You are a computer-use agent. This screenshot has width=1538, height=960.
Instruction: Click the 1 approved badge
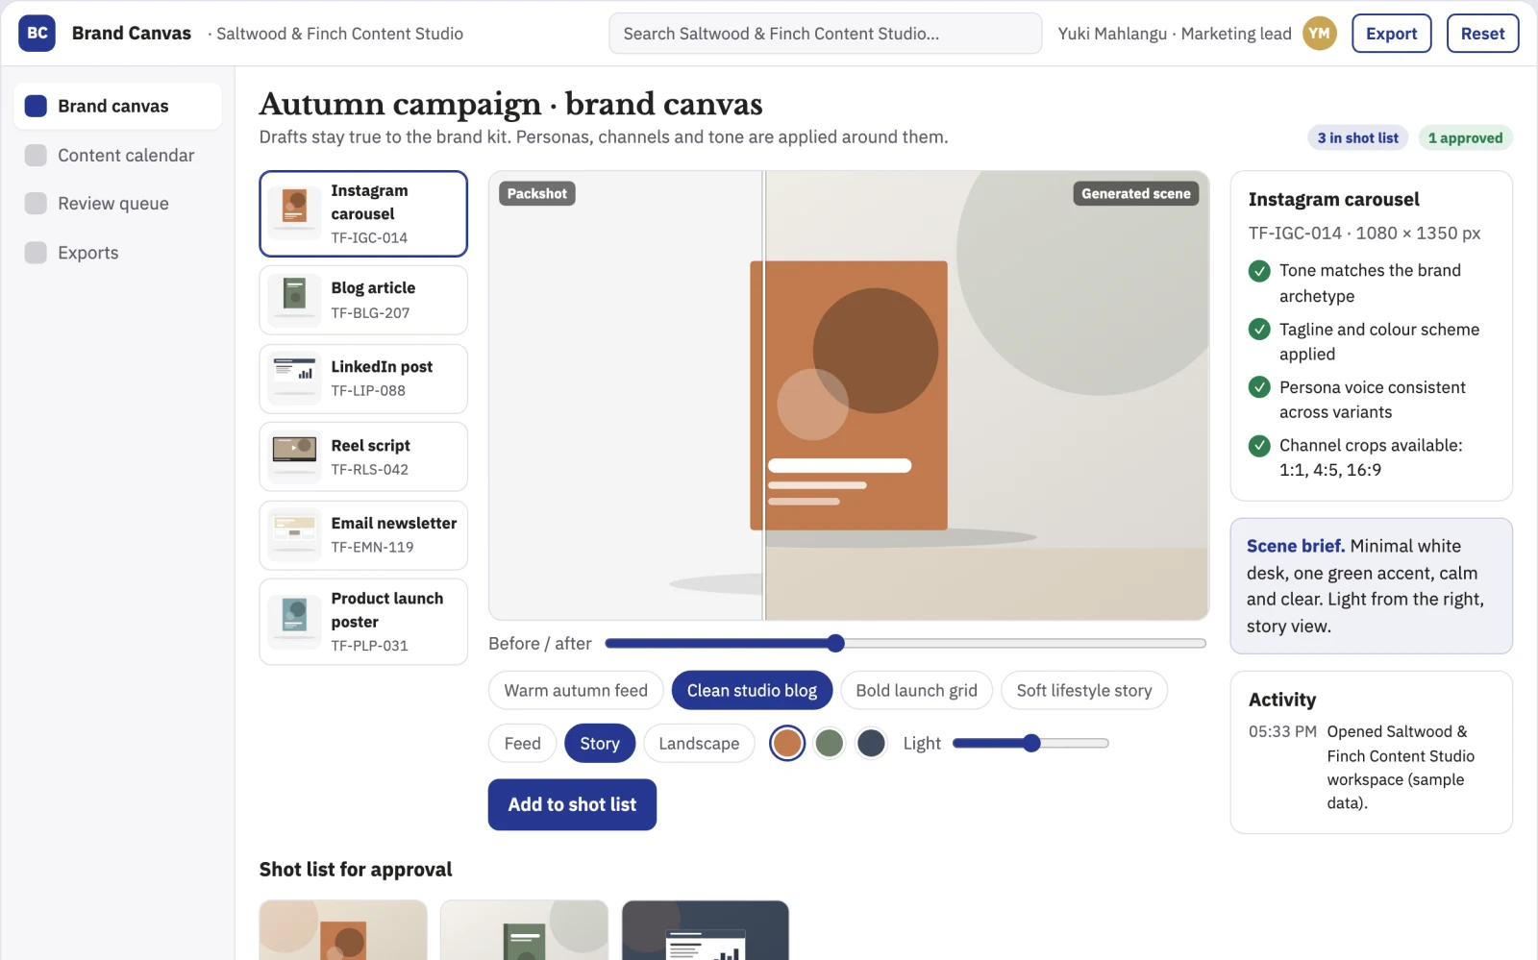(x=1465, y=137)
